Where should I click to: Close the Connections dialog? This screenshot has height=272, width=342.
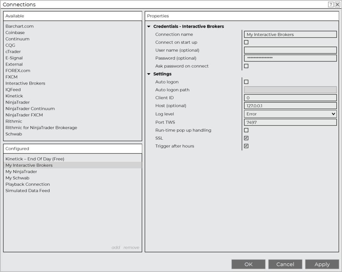coord(337,5)
